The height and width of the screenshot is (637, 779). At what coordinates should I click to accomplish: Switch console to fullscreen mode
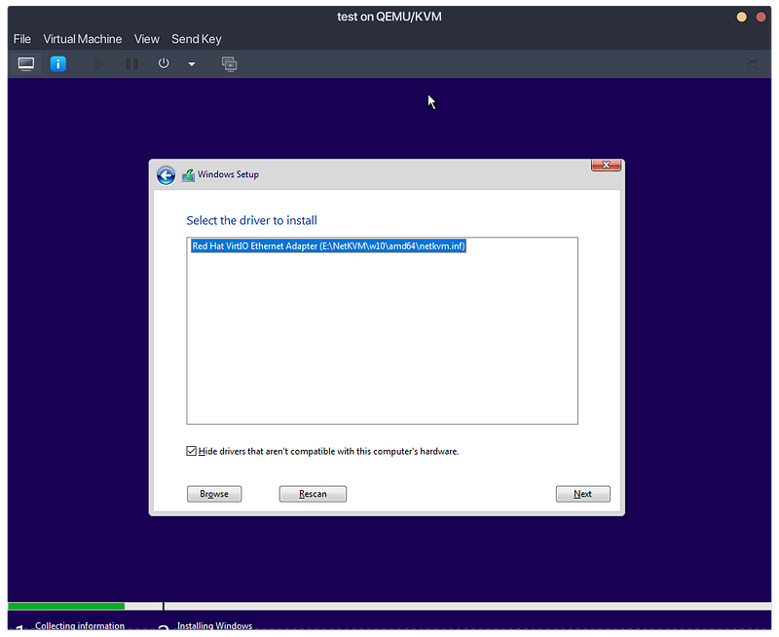click(x=753, y=64)
